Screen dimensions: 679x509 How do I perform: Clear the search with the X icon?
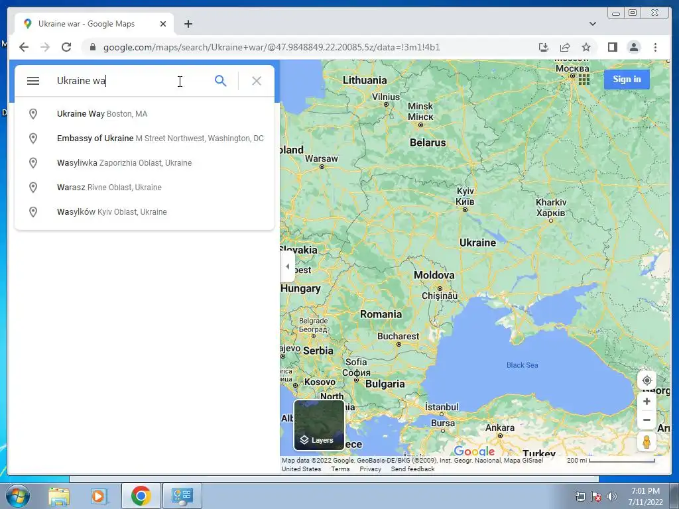257,81
